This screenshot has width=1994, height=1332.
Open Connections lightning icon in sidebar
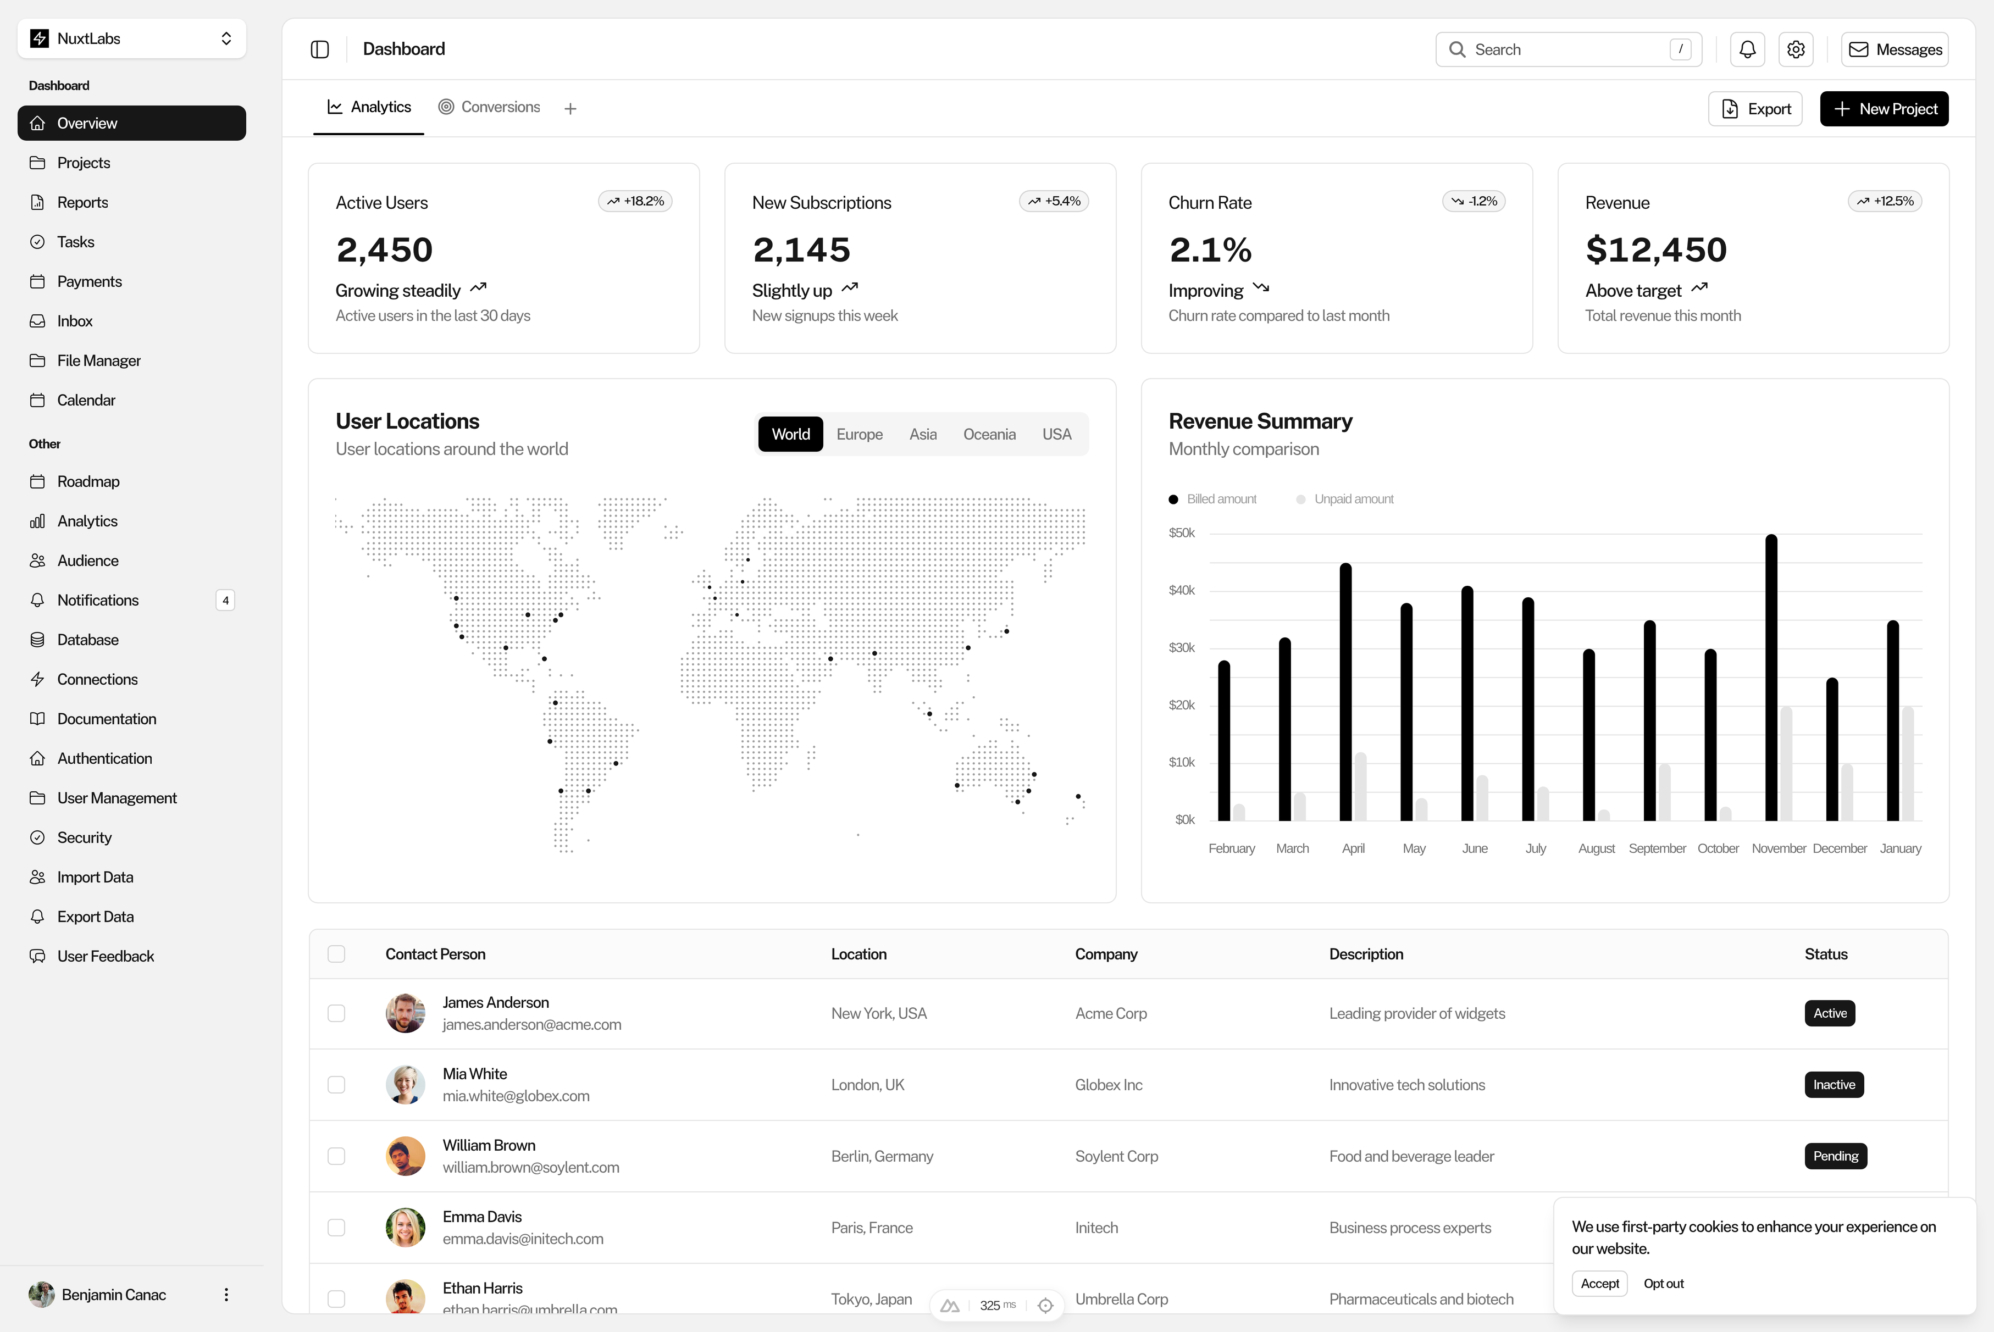pos(37,680)
